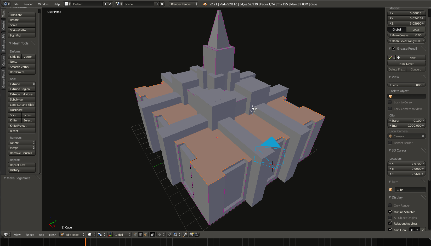Click the Remove Doubles button
This screenshot has width=431, height=246.
pyautogui.click(x=22, y=153)
